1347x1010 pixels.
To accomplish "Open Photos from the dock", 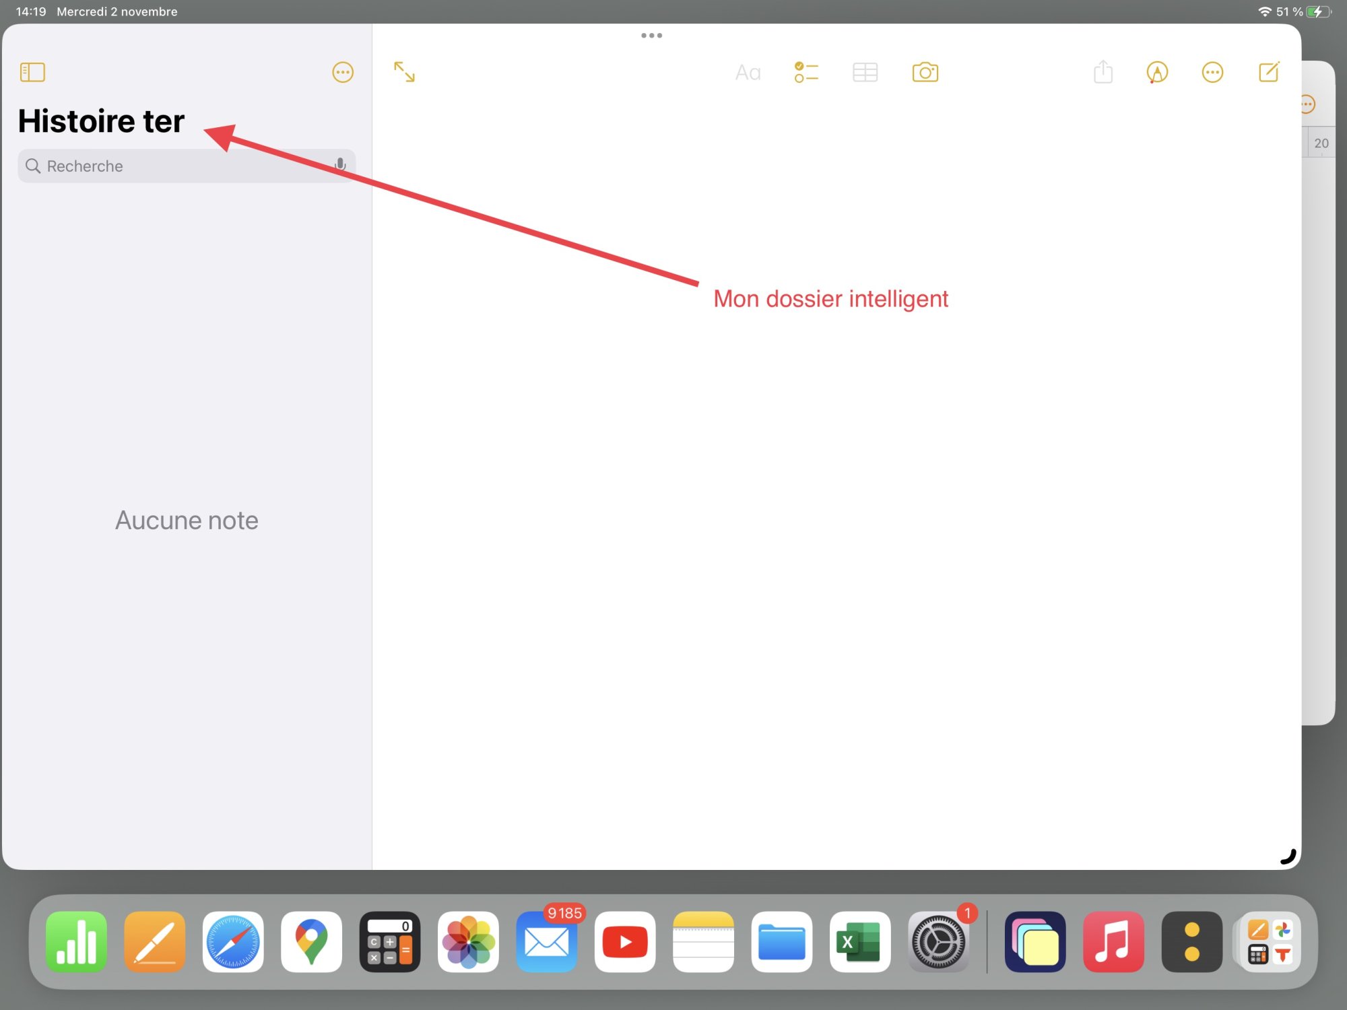I will (x=468, y=941).
